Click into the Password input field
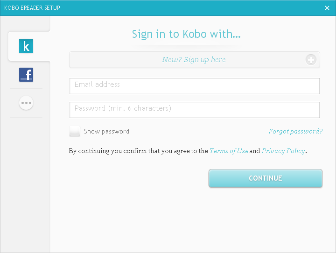336x253 pixels. tap(194, 110)
